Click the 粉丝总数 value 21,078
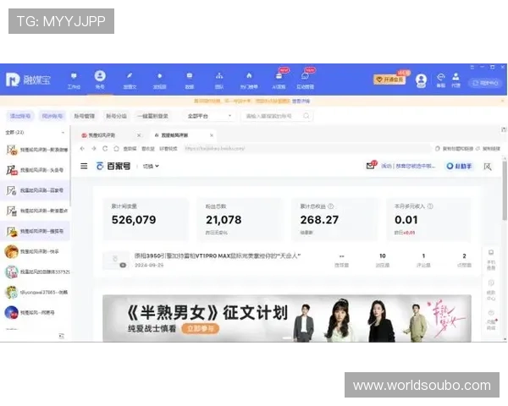Image resolution: width=508 pixels, height=406 pixels. coord(224,220)
